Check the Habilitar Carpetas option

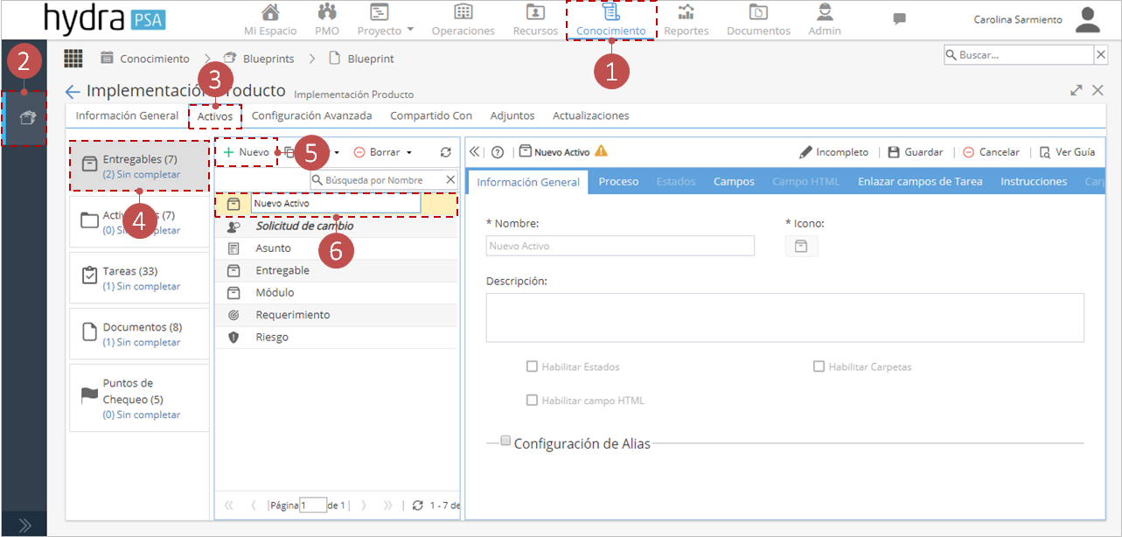[819, 366]
